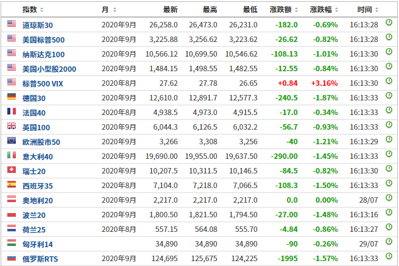The image size is (399, 266).
Task: Click the 最低 column header
Action: (250, 10)
